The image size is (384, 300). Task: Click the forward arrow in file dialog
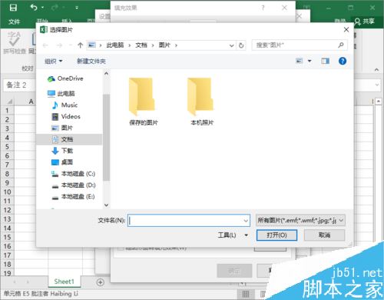pyautogui.click(x=59, y=45)
